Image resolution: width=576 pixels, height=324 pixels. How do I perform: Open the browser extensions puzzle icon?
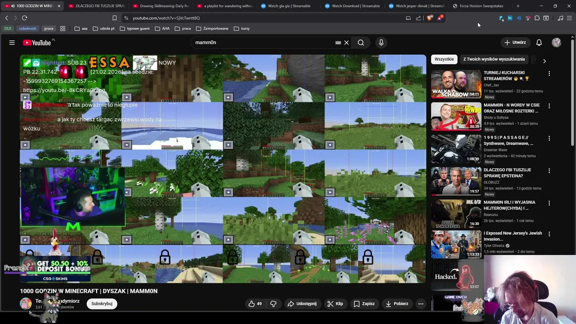(537, 18)
